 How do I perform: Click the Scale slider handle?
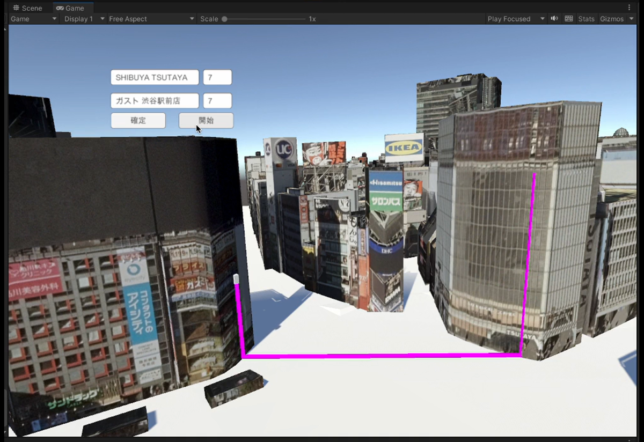[x=224, y=19]
